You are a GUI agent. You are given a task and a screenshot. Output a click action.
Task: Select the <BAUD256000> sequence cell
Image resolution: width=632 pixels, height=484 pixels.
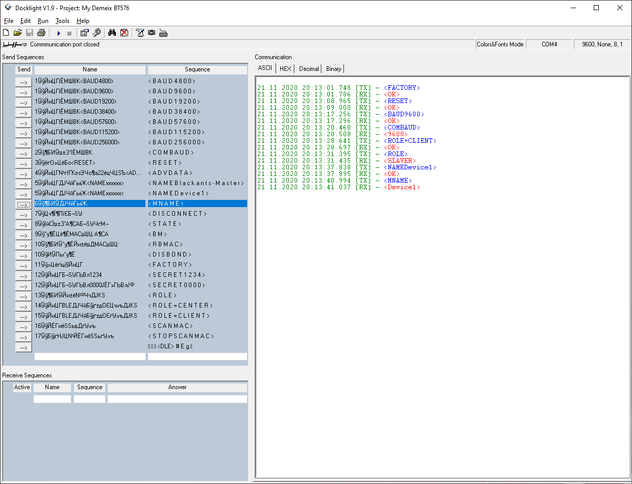pos(198,142)
